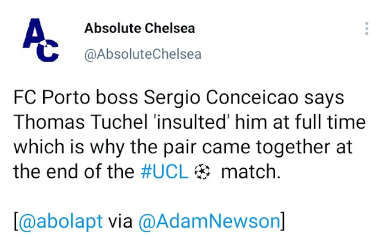Open the Absolute Chelsea AC avatar logo
This screenshot has height=237, width=383.
(41, 40)
